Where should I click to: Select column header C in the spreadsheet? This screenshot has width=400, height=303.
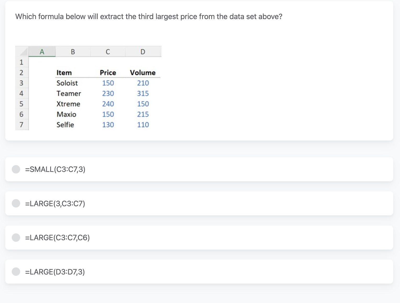[108, 52]
